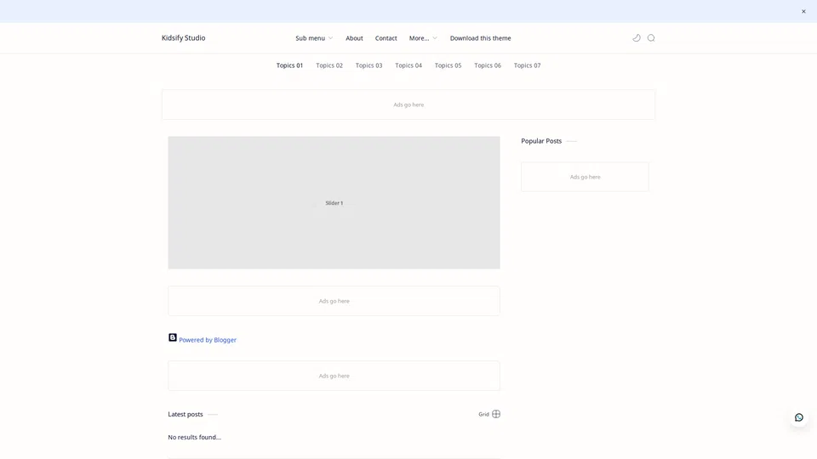Select Topics 01 tab
The width and height of the screenshot is (817, 459).
point(289,65)
